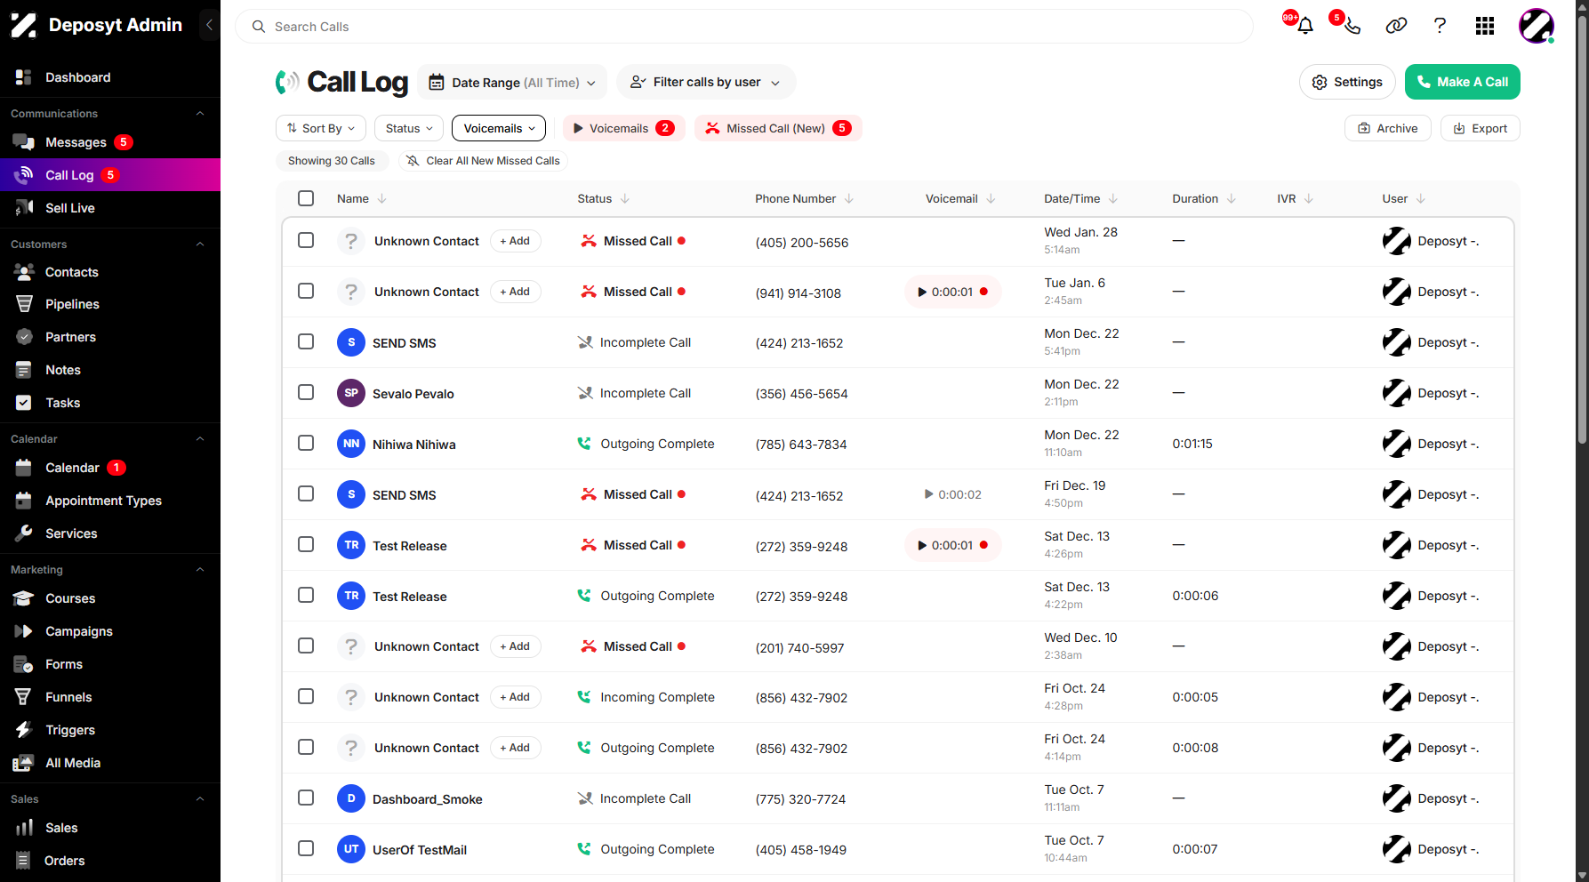Click the link icon in top bar
Viewport: 1589px width, 882px height.
pos(1396,26)
